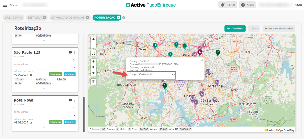
Task: Click the teal marker 1
Action: pyautogui.click(x=185, y=46)
